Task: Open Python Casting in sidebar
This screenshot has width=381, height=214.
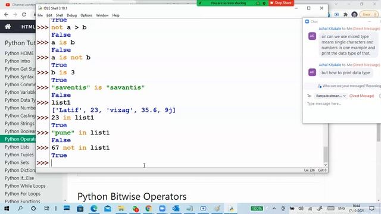Action: 20,116
